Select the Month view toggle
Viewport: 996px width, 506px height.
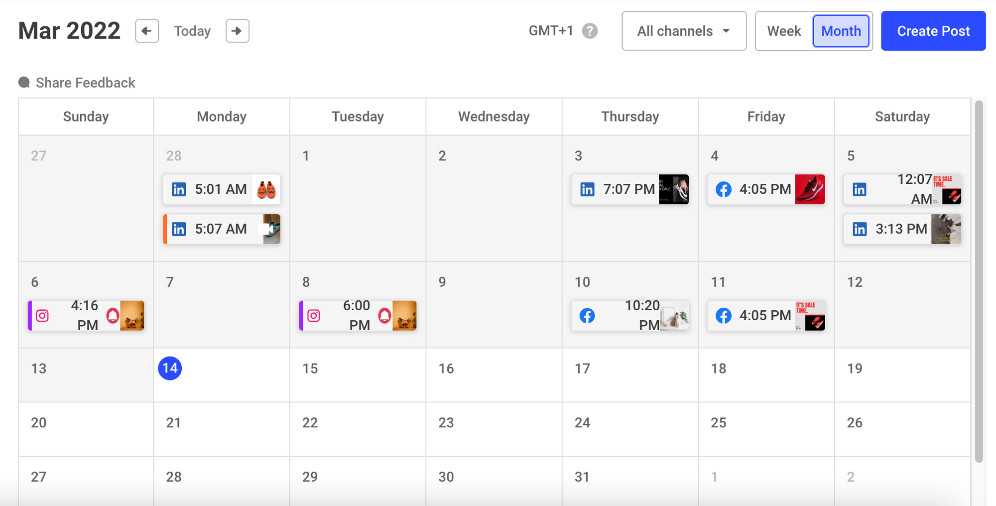click(x=841, y=31)
